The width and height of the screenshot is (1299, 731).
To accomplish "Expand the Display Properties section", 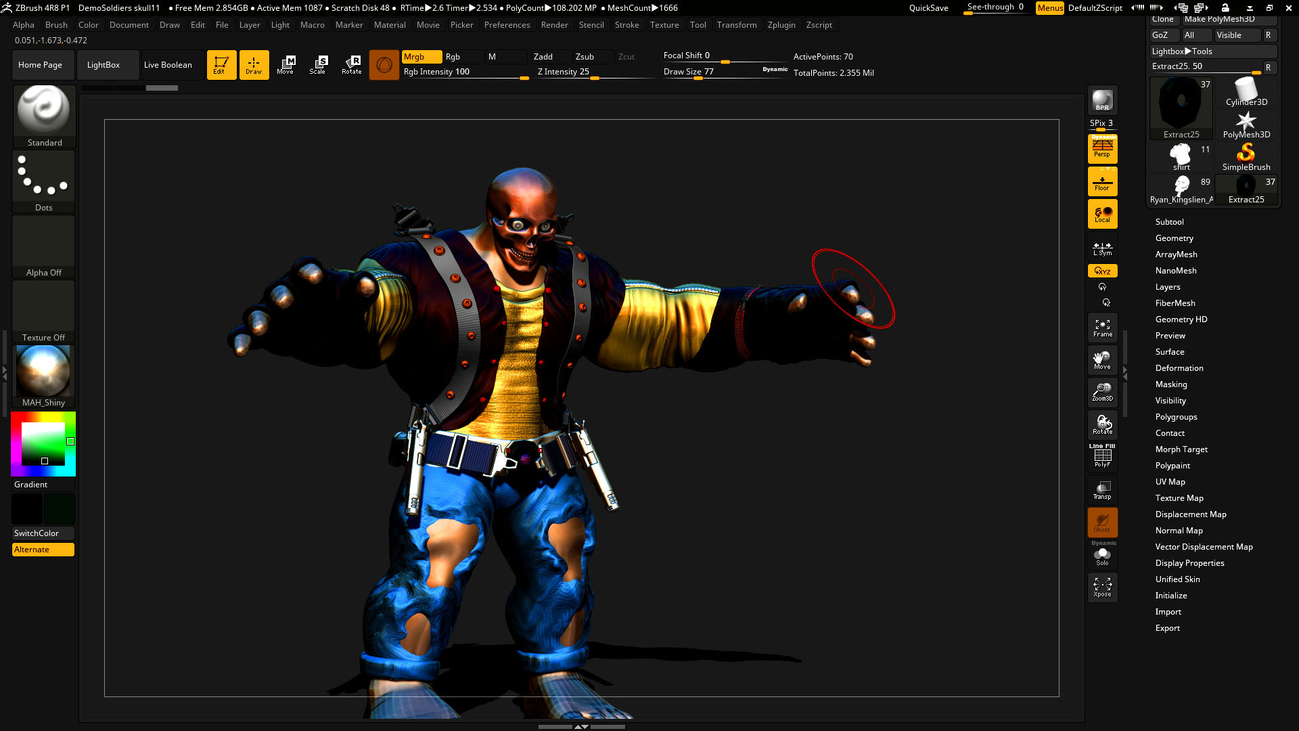I will 1189,563.
